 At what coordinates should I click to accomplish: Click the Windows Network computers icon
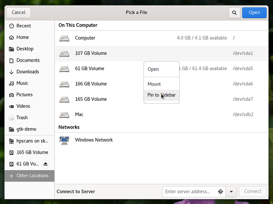pyautogui.click(x=64, y=140)
